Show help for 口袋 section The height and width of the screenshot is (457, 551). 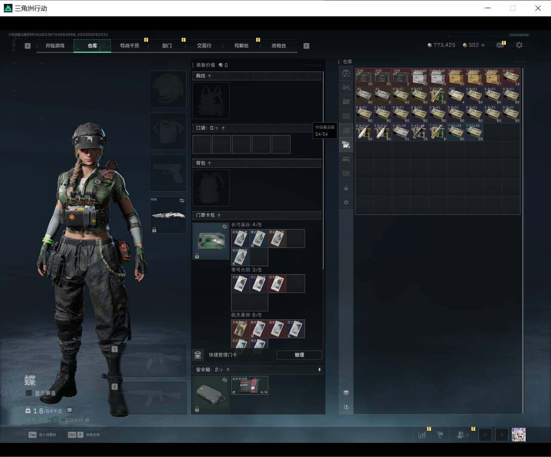(x=223, y=128)
